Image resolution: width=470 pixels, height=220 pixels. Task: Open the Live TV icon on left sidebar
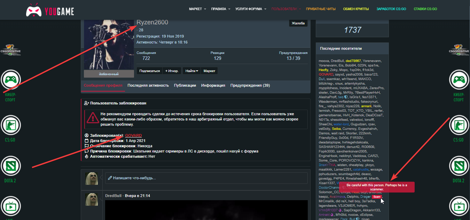pyautogui.click(x=11, y=206)
